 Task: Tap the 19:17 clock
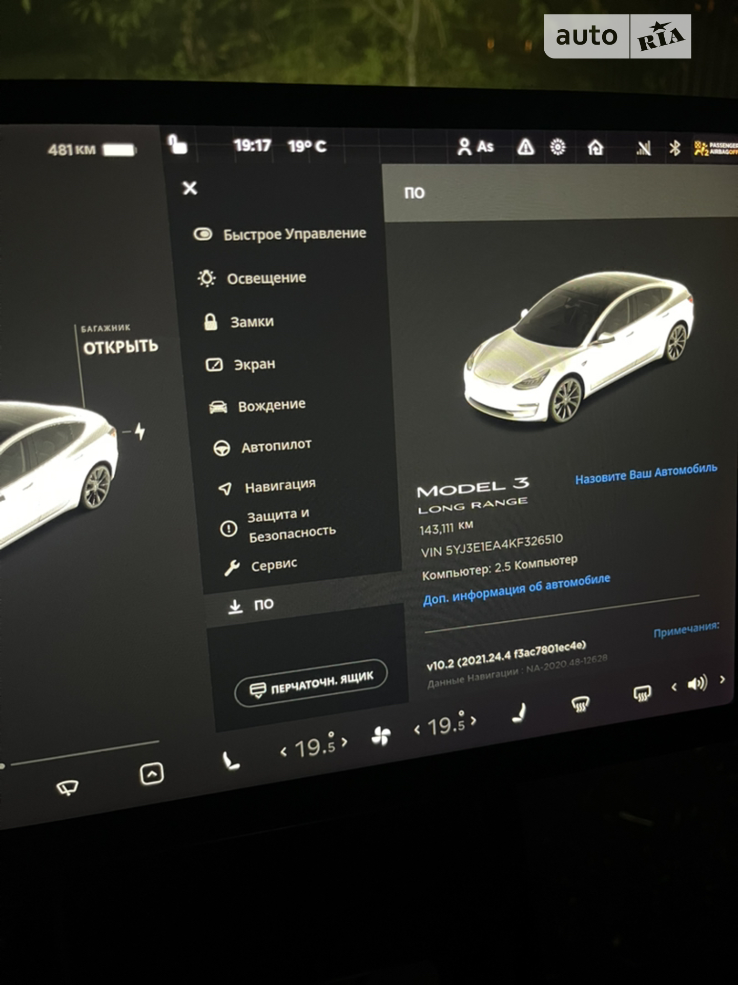pyautogui.click(x=252, y=146)
